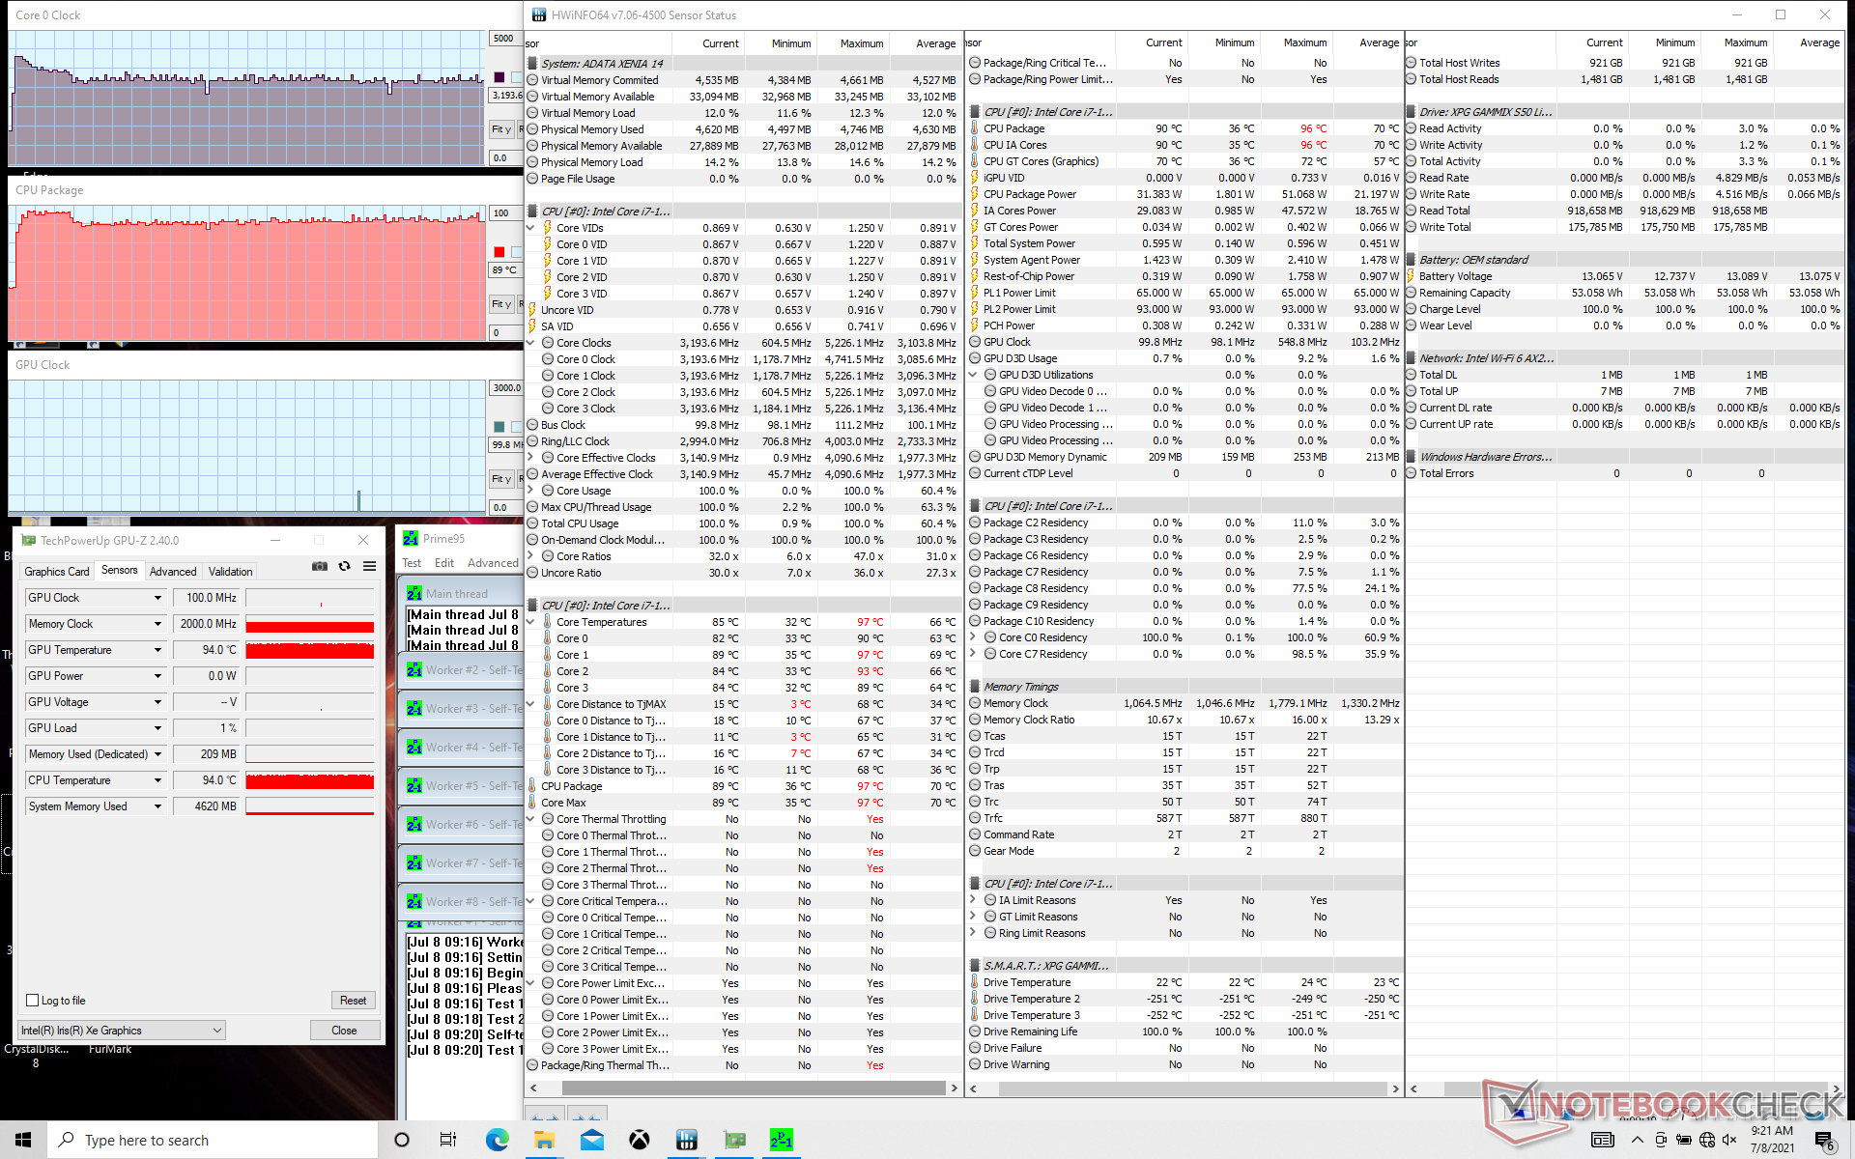Image resolution: width=1855 pixels, height=1159 pixels.
Task: Switch to Prime95 taskbar icon
Action: 782,1140
